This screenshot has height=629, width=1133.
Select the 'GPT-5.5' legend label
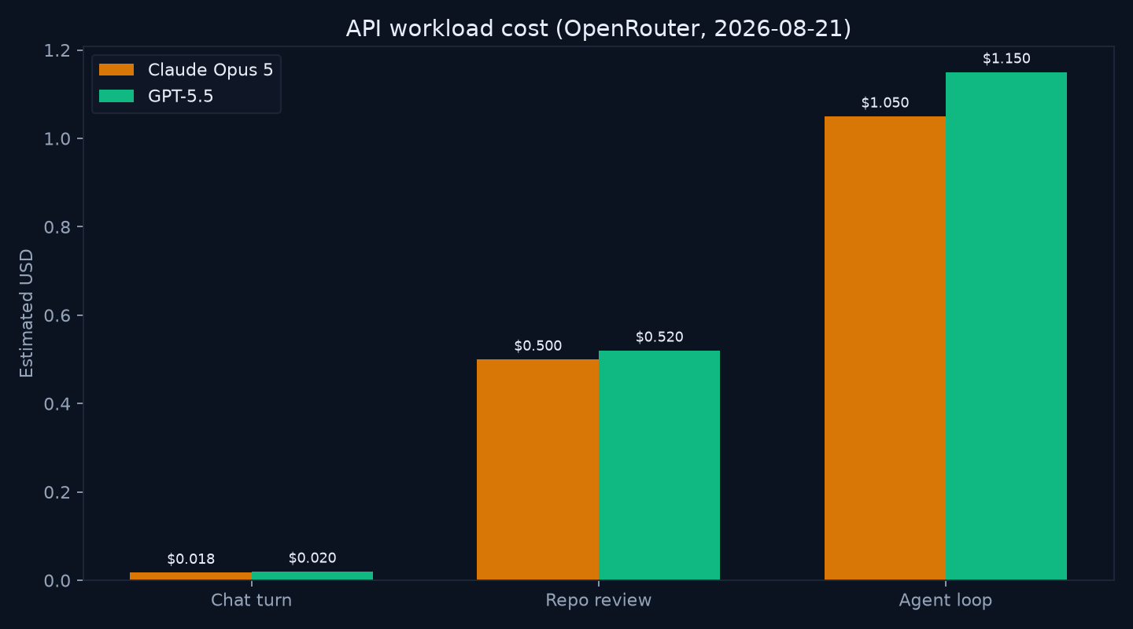tap(181, 96)
